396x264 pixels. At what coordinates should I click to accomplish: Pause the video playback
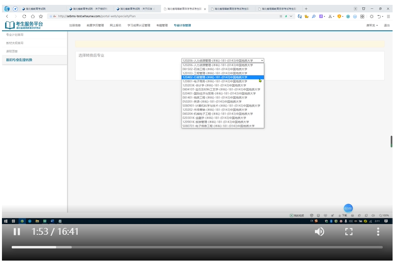point(17,232)
